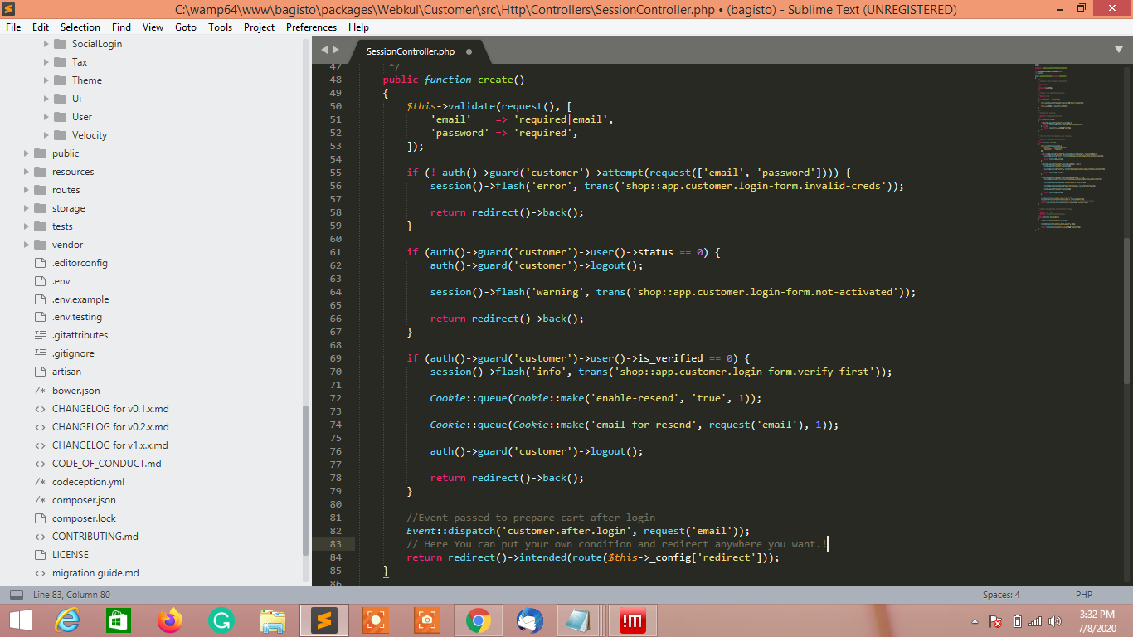This screenshot has width=1133, height=637.
Task: Open the Find menu
Action: (121, 27)
